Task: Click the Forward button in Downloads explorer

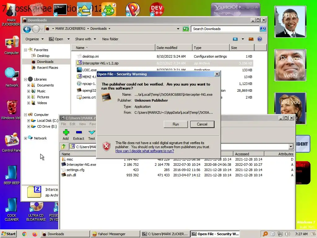Action: tap(36, 29)
